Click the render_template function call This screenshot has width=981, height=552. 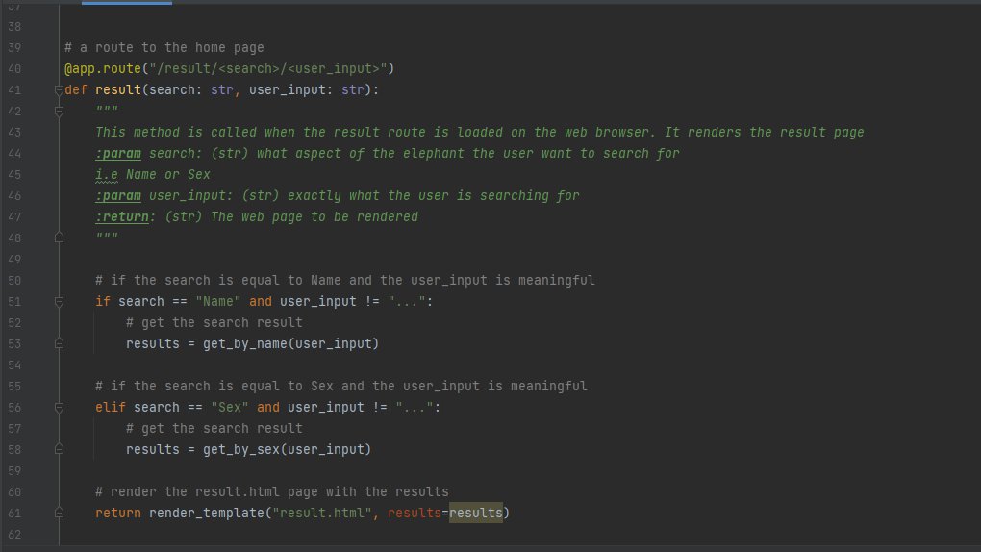[207, 514]
